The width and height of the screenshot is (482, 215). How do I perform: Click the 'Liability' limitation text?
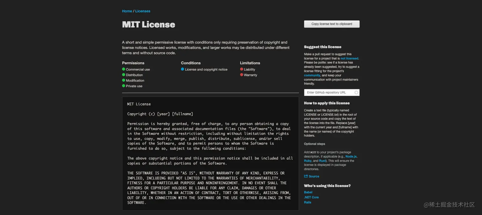click(x=249, y=69)
